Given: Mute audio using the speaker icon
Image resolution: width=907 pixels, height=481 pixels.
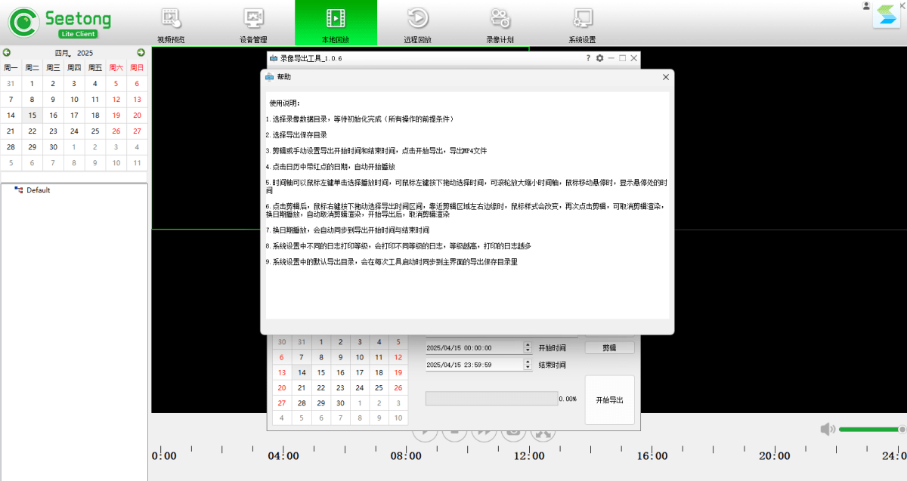Looking at the screenshot, I should pyautogui.click(x=828, y=428).
